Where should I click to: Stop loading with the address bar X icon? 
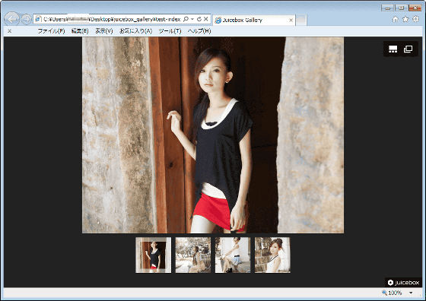click(x=206, y=19)
